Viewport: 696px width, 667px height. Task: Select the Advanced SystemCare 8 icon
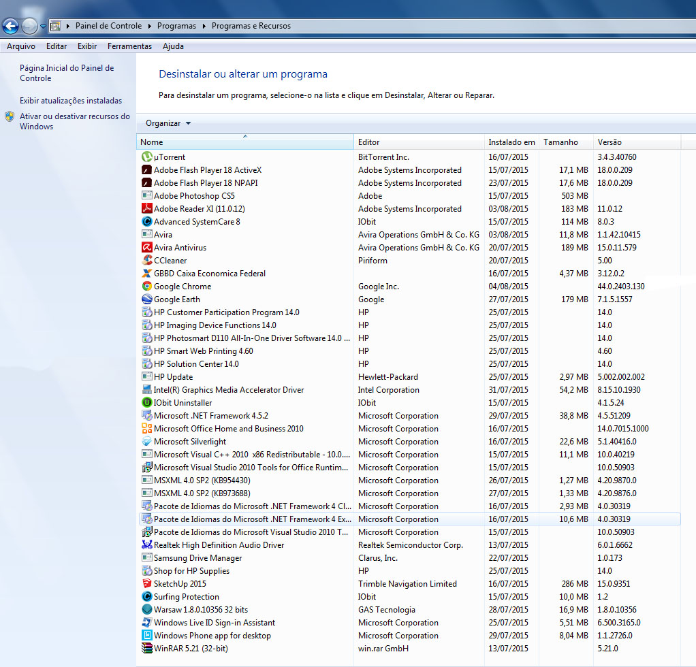point(146,221)
